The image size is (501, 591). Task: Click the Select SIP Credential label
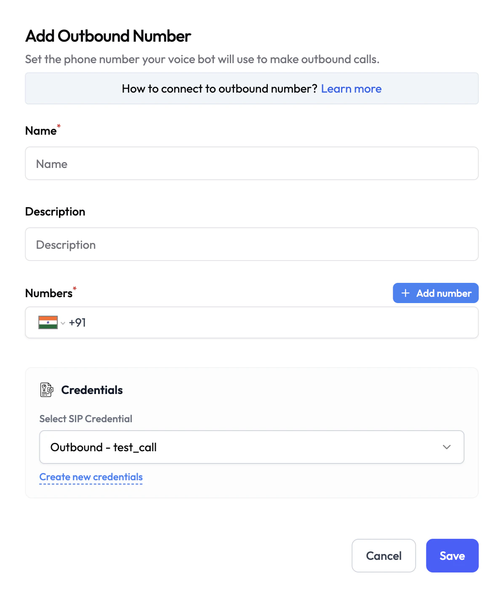(86, 419)
